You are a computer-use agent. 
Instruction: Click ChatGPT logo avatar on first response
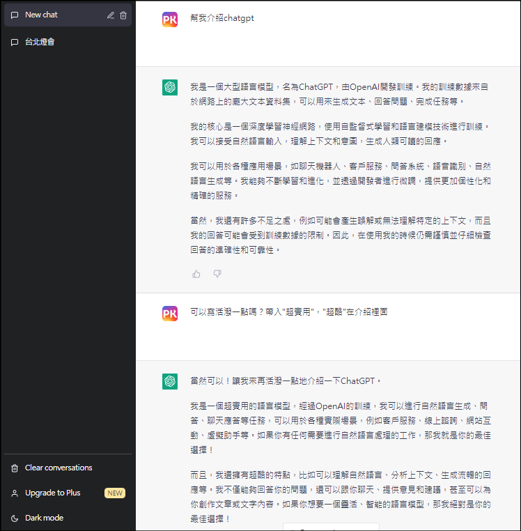click(170, 87)
